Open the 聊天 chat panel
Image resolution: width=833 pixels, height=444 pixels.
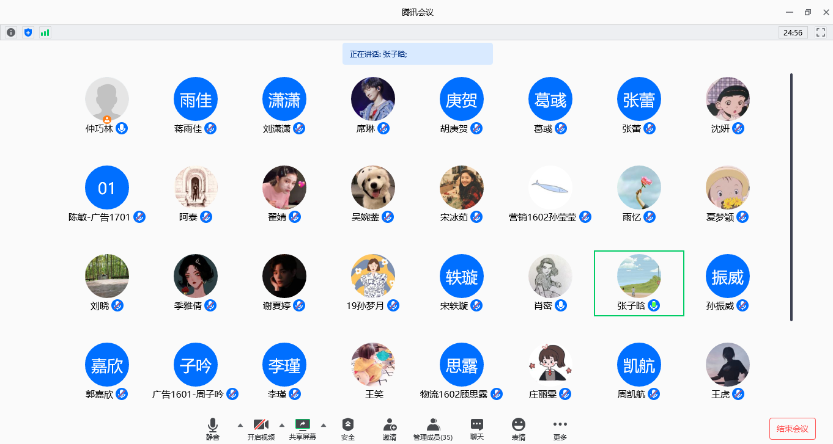(x=477, y=429)
